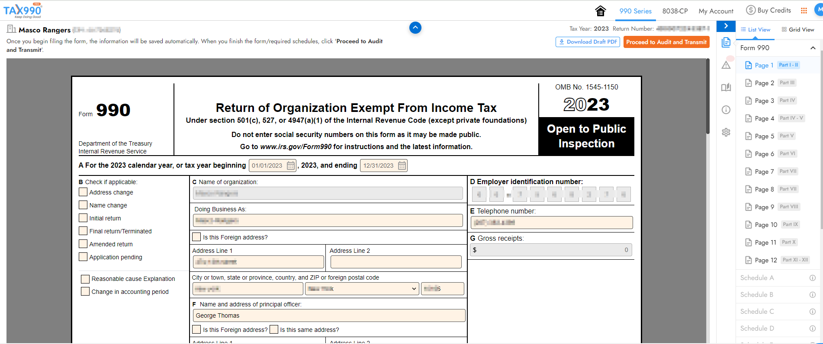The width and height of the screenshot is (823, 344).
Task: Check the Initial return box
Action: click(83, 218)
